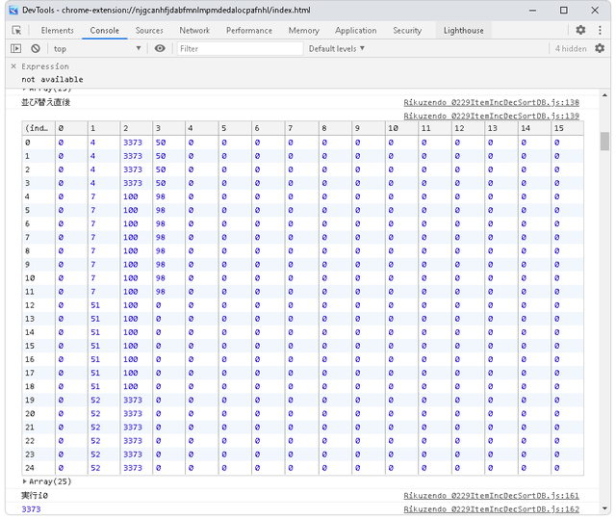616x520 pixels.
Task: Minimize the DevTools window
Action: click(x=532, y=11)
